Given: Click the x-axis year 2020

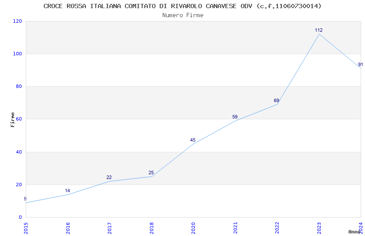Looking at the screenshot, I should [x=193, y=228].
